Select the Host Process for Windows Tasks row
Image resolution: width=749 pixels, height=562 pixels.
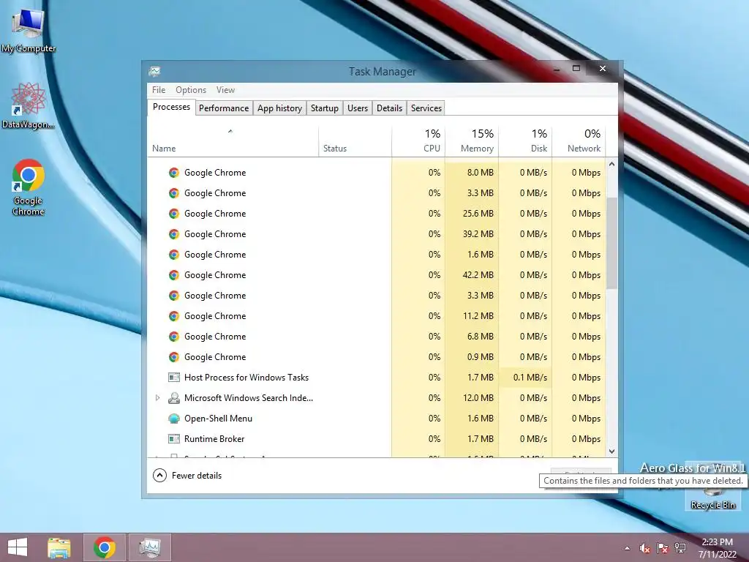[377, 378]
